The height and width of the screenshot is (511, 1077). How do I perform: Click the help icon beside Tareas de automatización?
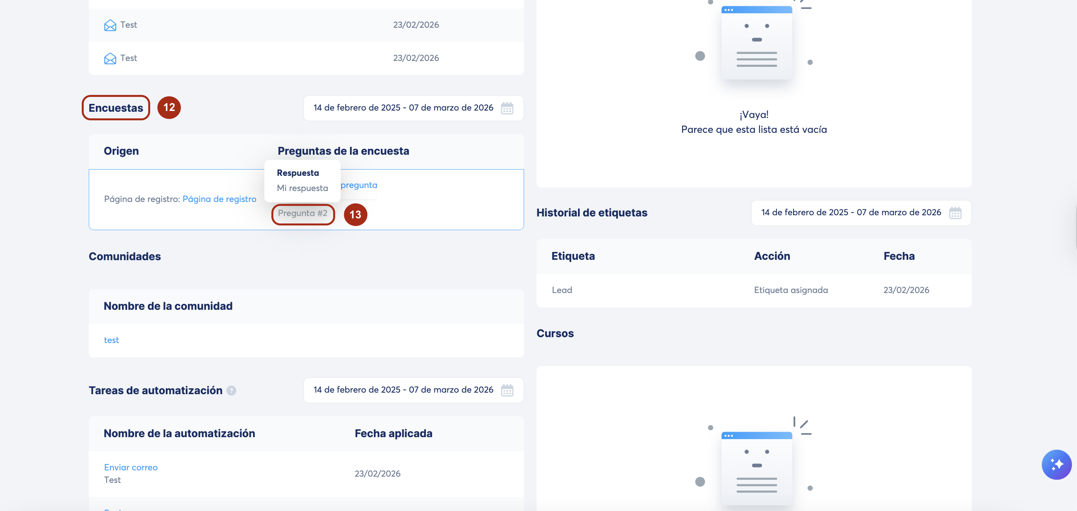pyautogui.click(x=231, y=390)
